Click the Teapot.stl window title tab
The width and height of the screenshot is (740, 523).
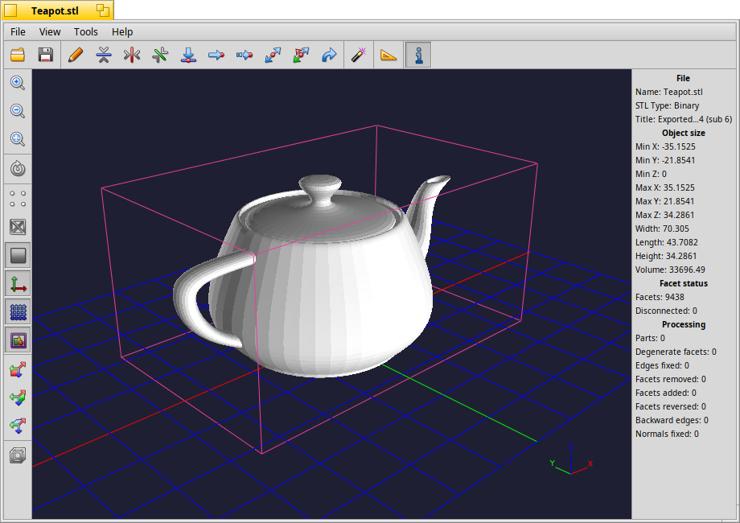[55, 10]
